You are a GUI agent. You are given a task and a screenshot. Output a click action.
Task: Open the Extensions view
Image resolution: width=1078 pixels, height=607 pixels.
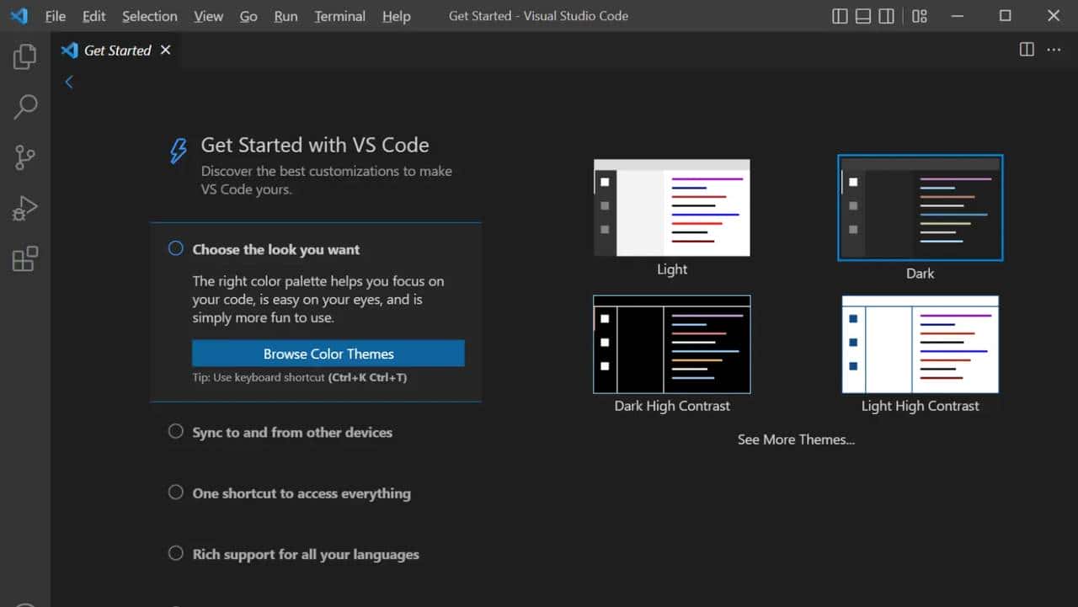pos(24,258)
